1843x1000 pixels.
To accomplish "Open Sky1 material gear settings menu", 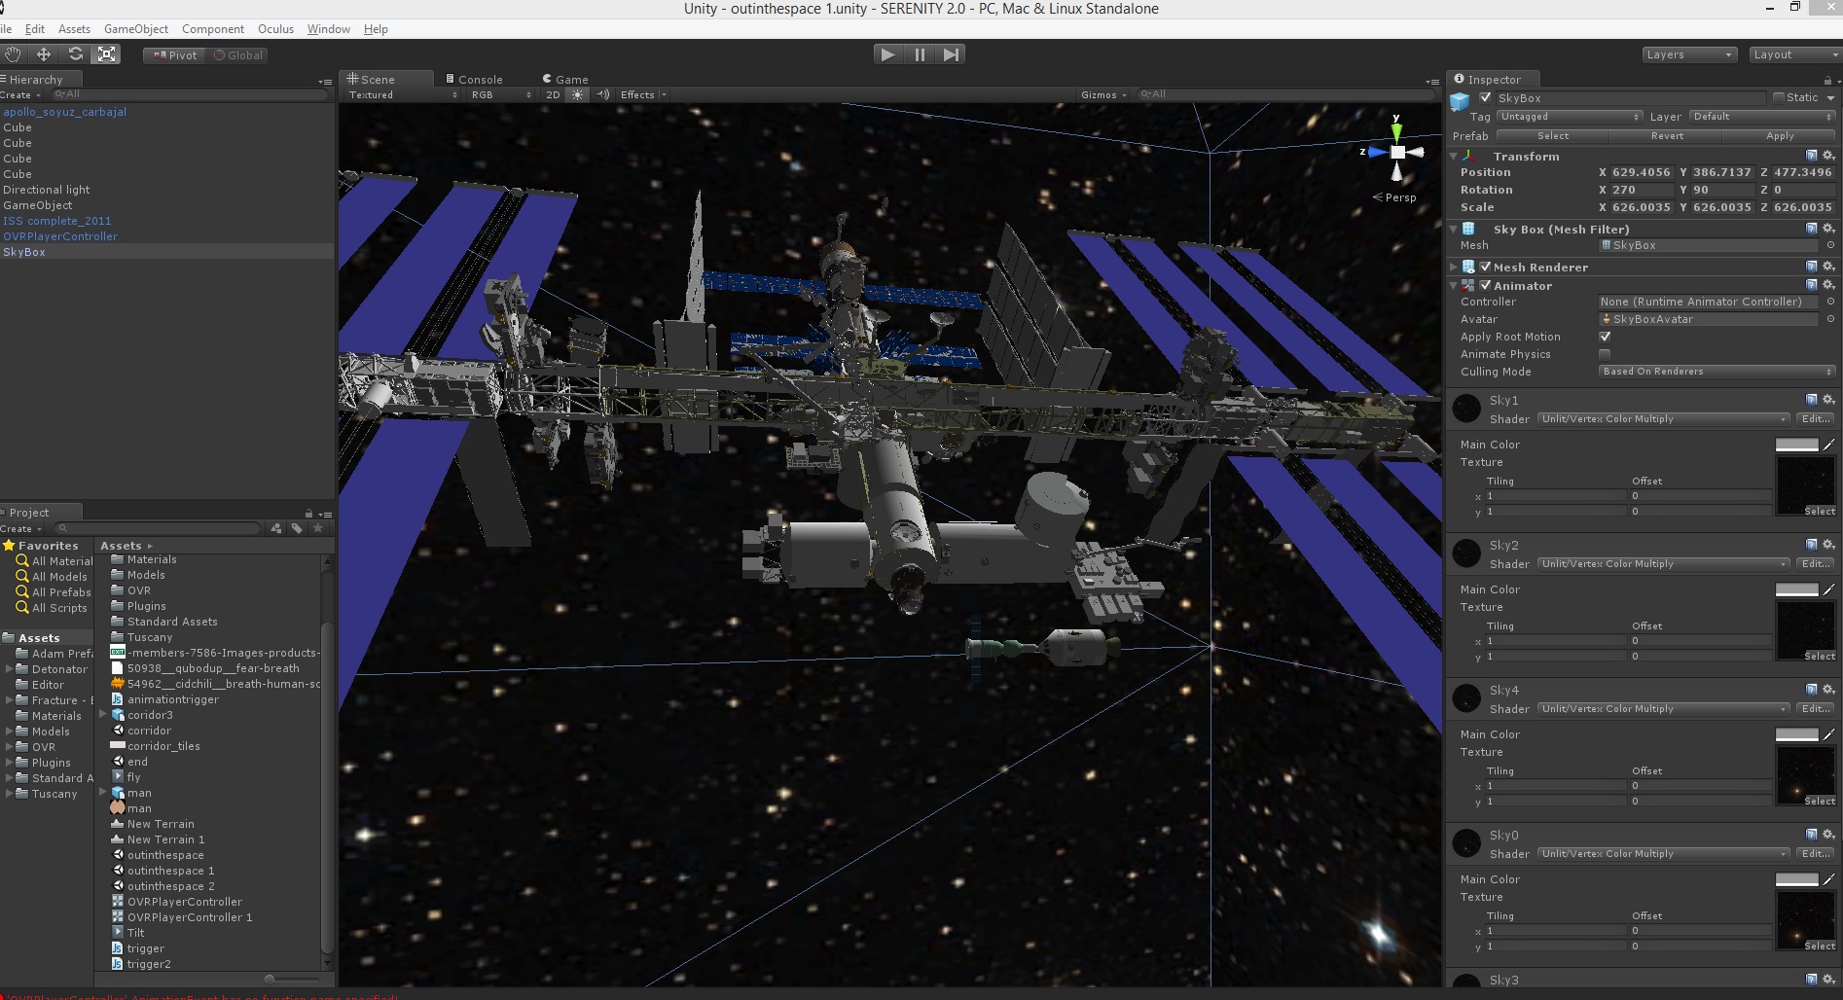I will [1828, 400].
